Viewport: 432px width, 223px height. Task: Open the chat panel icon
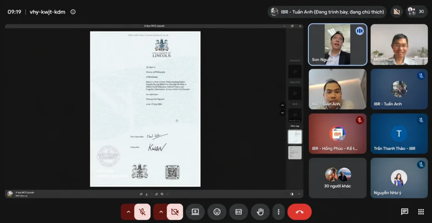tap(405, 212)
